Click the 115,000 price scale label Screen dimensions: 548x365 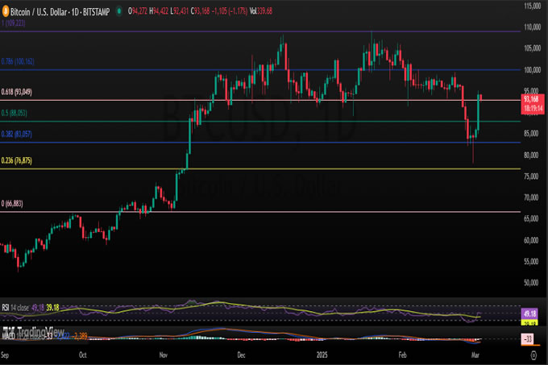[x=531, y=6]
